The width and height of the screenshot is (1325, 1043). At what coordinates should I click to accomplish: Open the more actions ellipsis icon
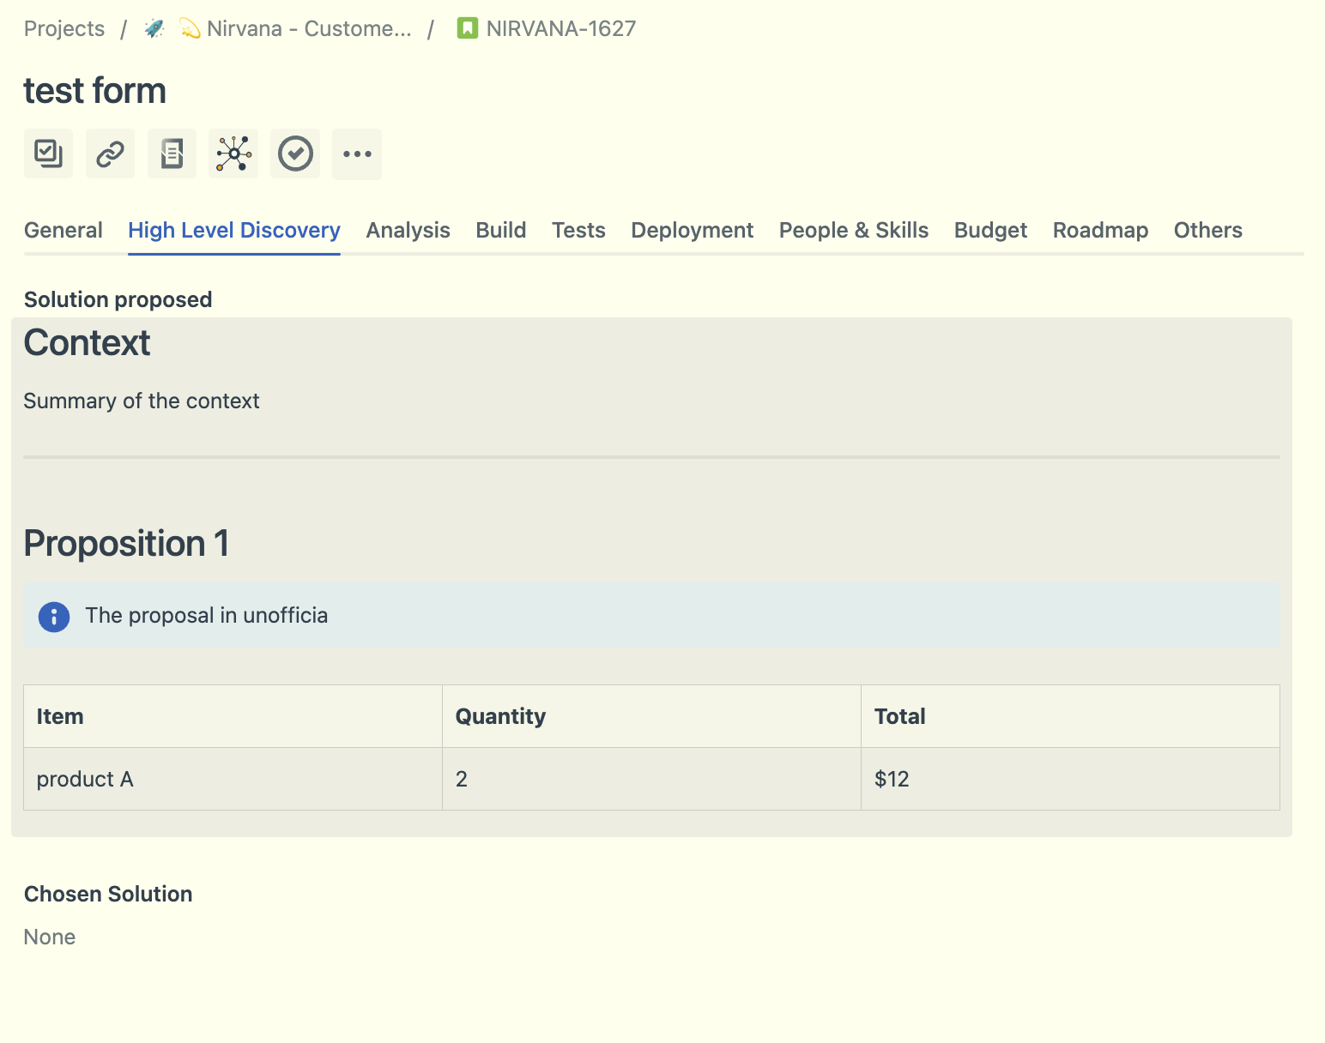point(357,154)
